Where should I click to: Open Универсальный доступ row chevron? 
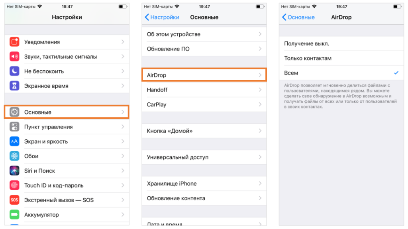coord(260,157)
